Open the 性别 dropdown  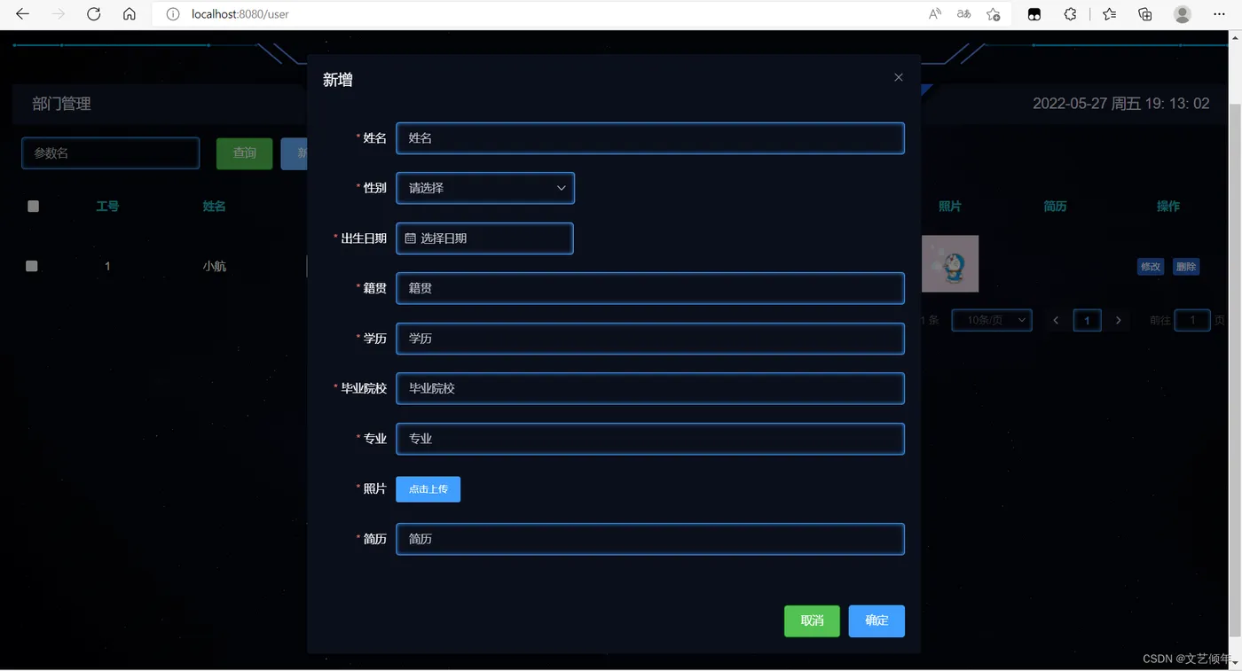click(x=485, y=188)
